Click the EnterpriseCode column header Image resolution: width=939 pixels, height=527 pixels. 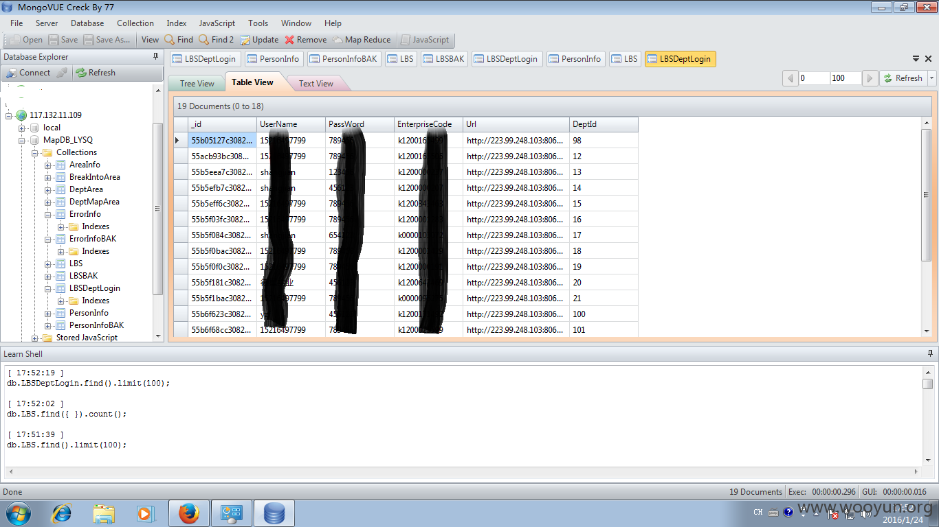pyautogui.click(x=428, y=124)
